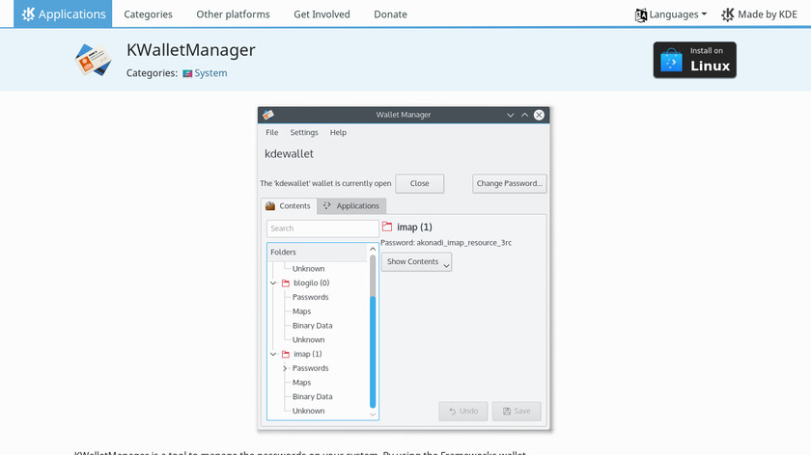811x455 pixels.
Task: Click Password: akonadi_imap_resource_3rc text
Action: 446,243
